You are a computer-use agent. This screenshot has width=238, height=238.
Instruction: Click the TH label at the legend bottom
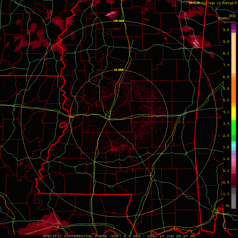[x=227, y=206]
